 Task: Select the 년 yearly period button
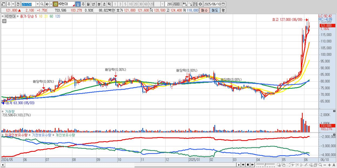[x=93, y=4]
